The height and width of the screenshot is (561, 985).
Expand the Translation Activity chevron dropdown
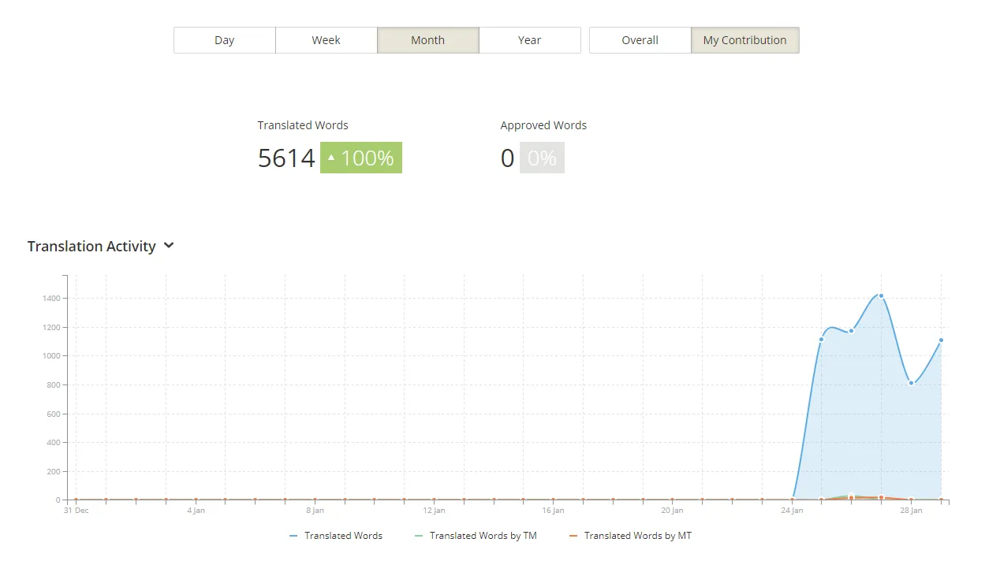[169, 246]
